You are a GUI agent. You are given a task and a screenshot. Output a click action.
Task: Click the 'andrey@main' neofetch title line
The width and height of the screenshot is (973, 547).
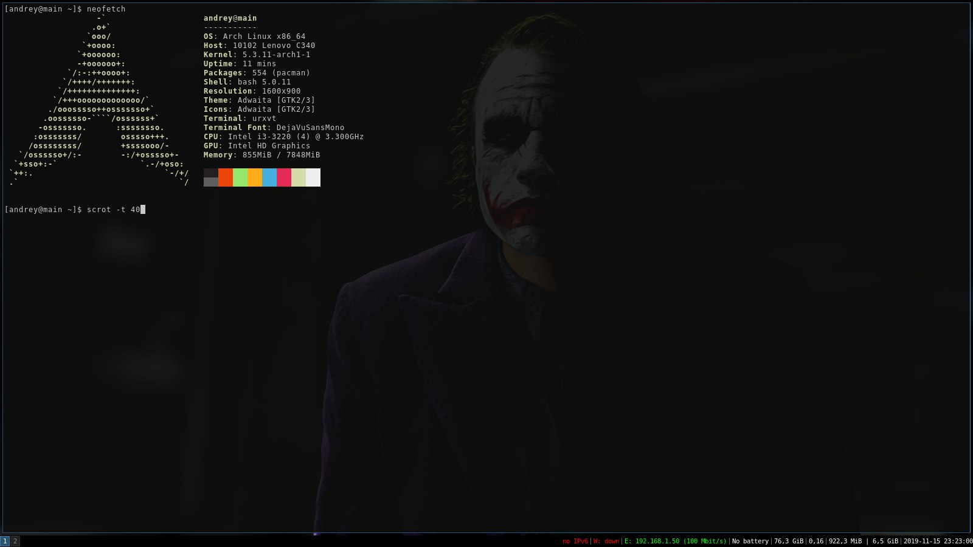pos(230,18)
